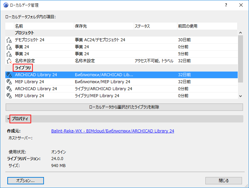Click the Библиотеки/ARCHICAD Lib... cell in selected row
The width and height of the screenshot is (249, 188).
pos(104,75)
